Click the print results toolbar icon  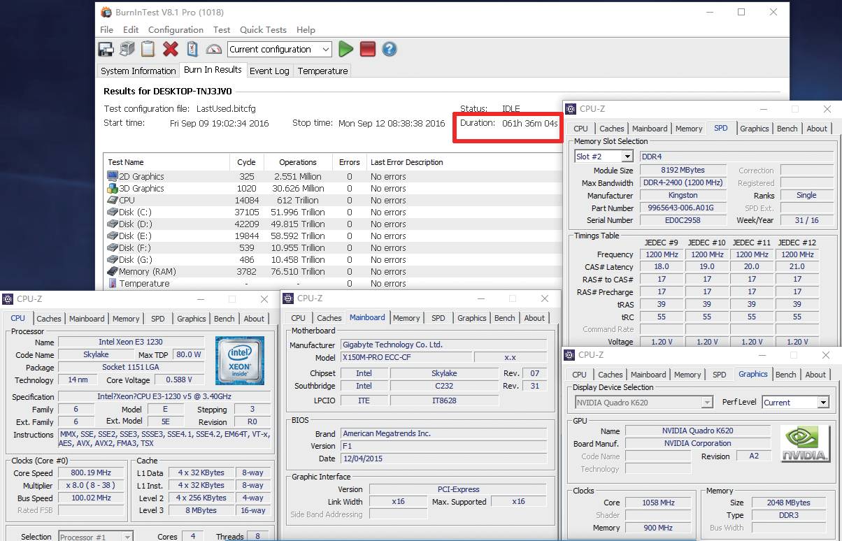point(127,49)
